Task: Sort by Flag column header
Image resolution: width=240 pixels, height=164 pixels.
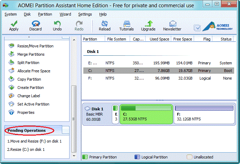Action: (x=203, y=39)
